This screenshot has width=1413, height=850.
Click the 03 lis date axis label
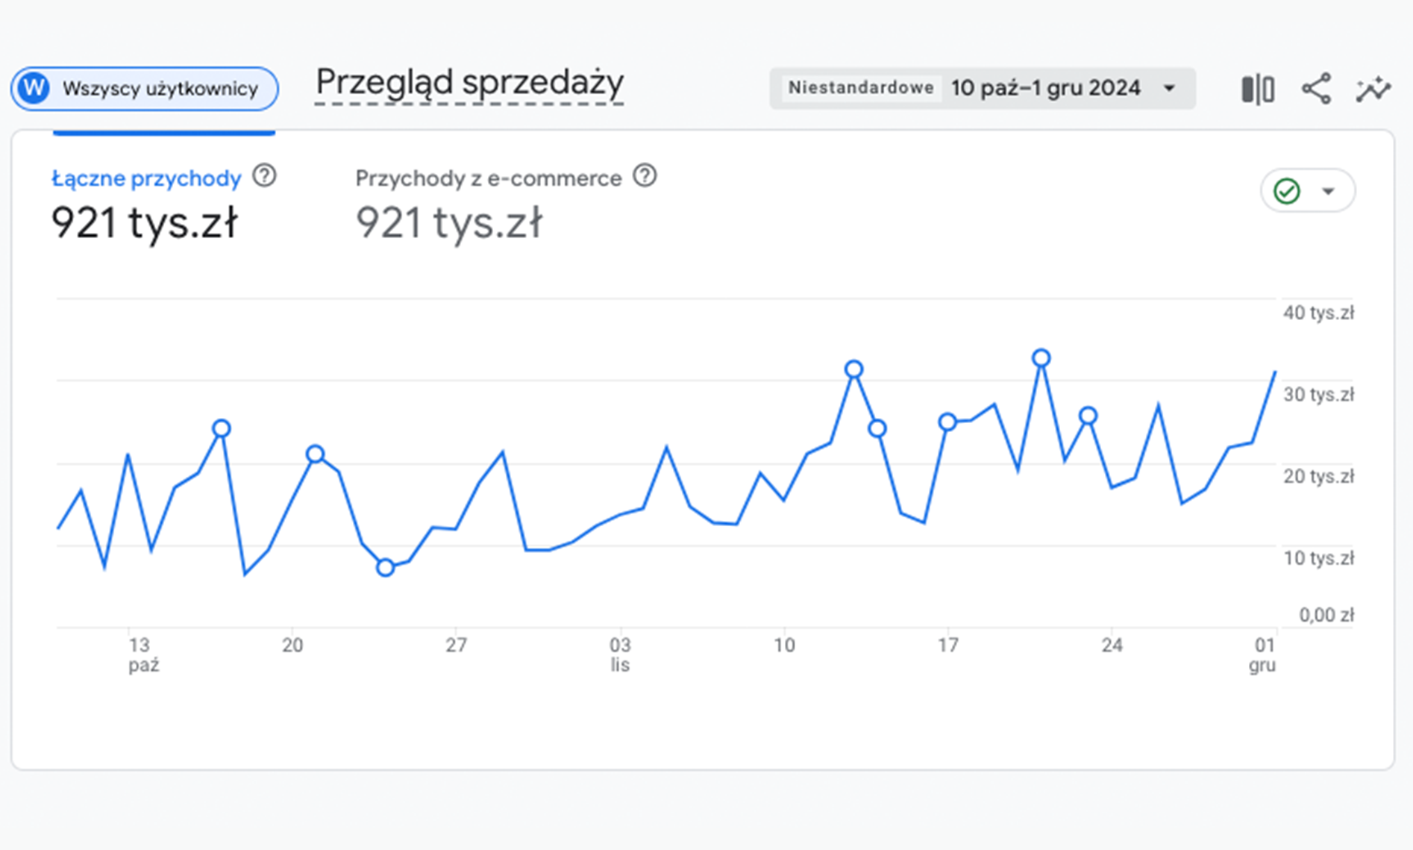(620, 654)
